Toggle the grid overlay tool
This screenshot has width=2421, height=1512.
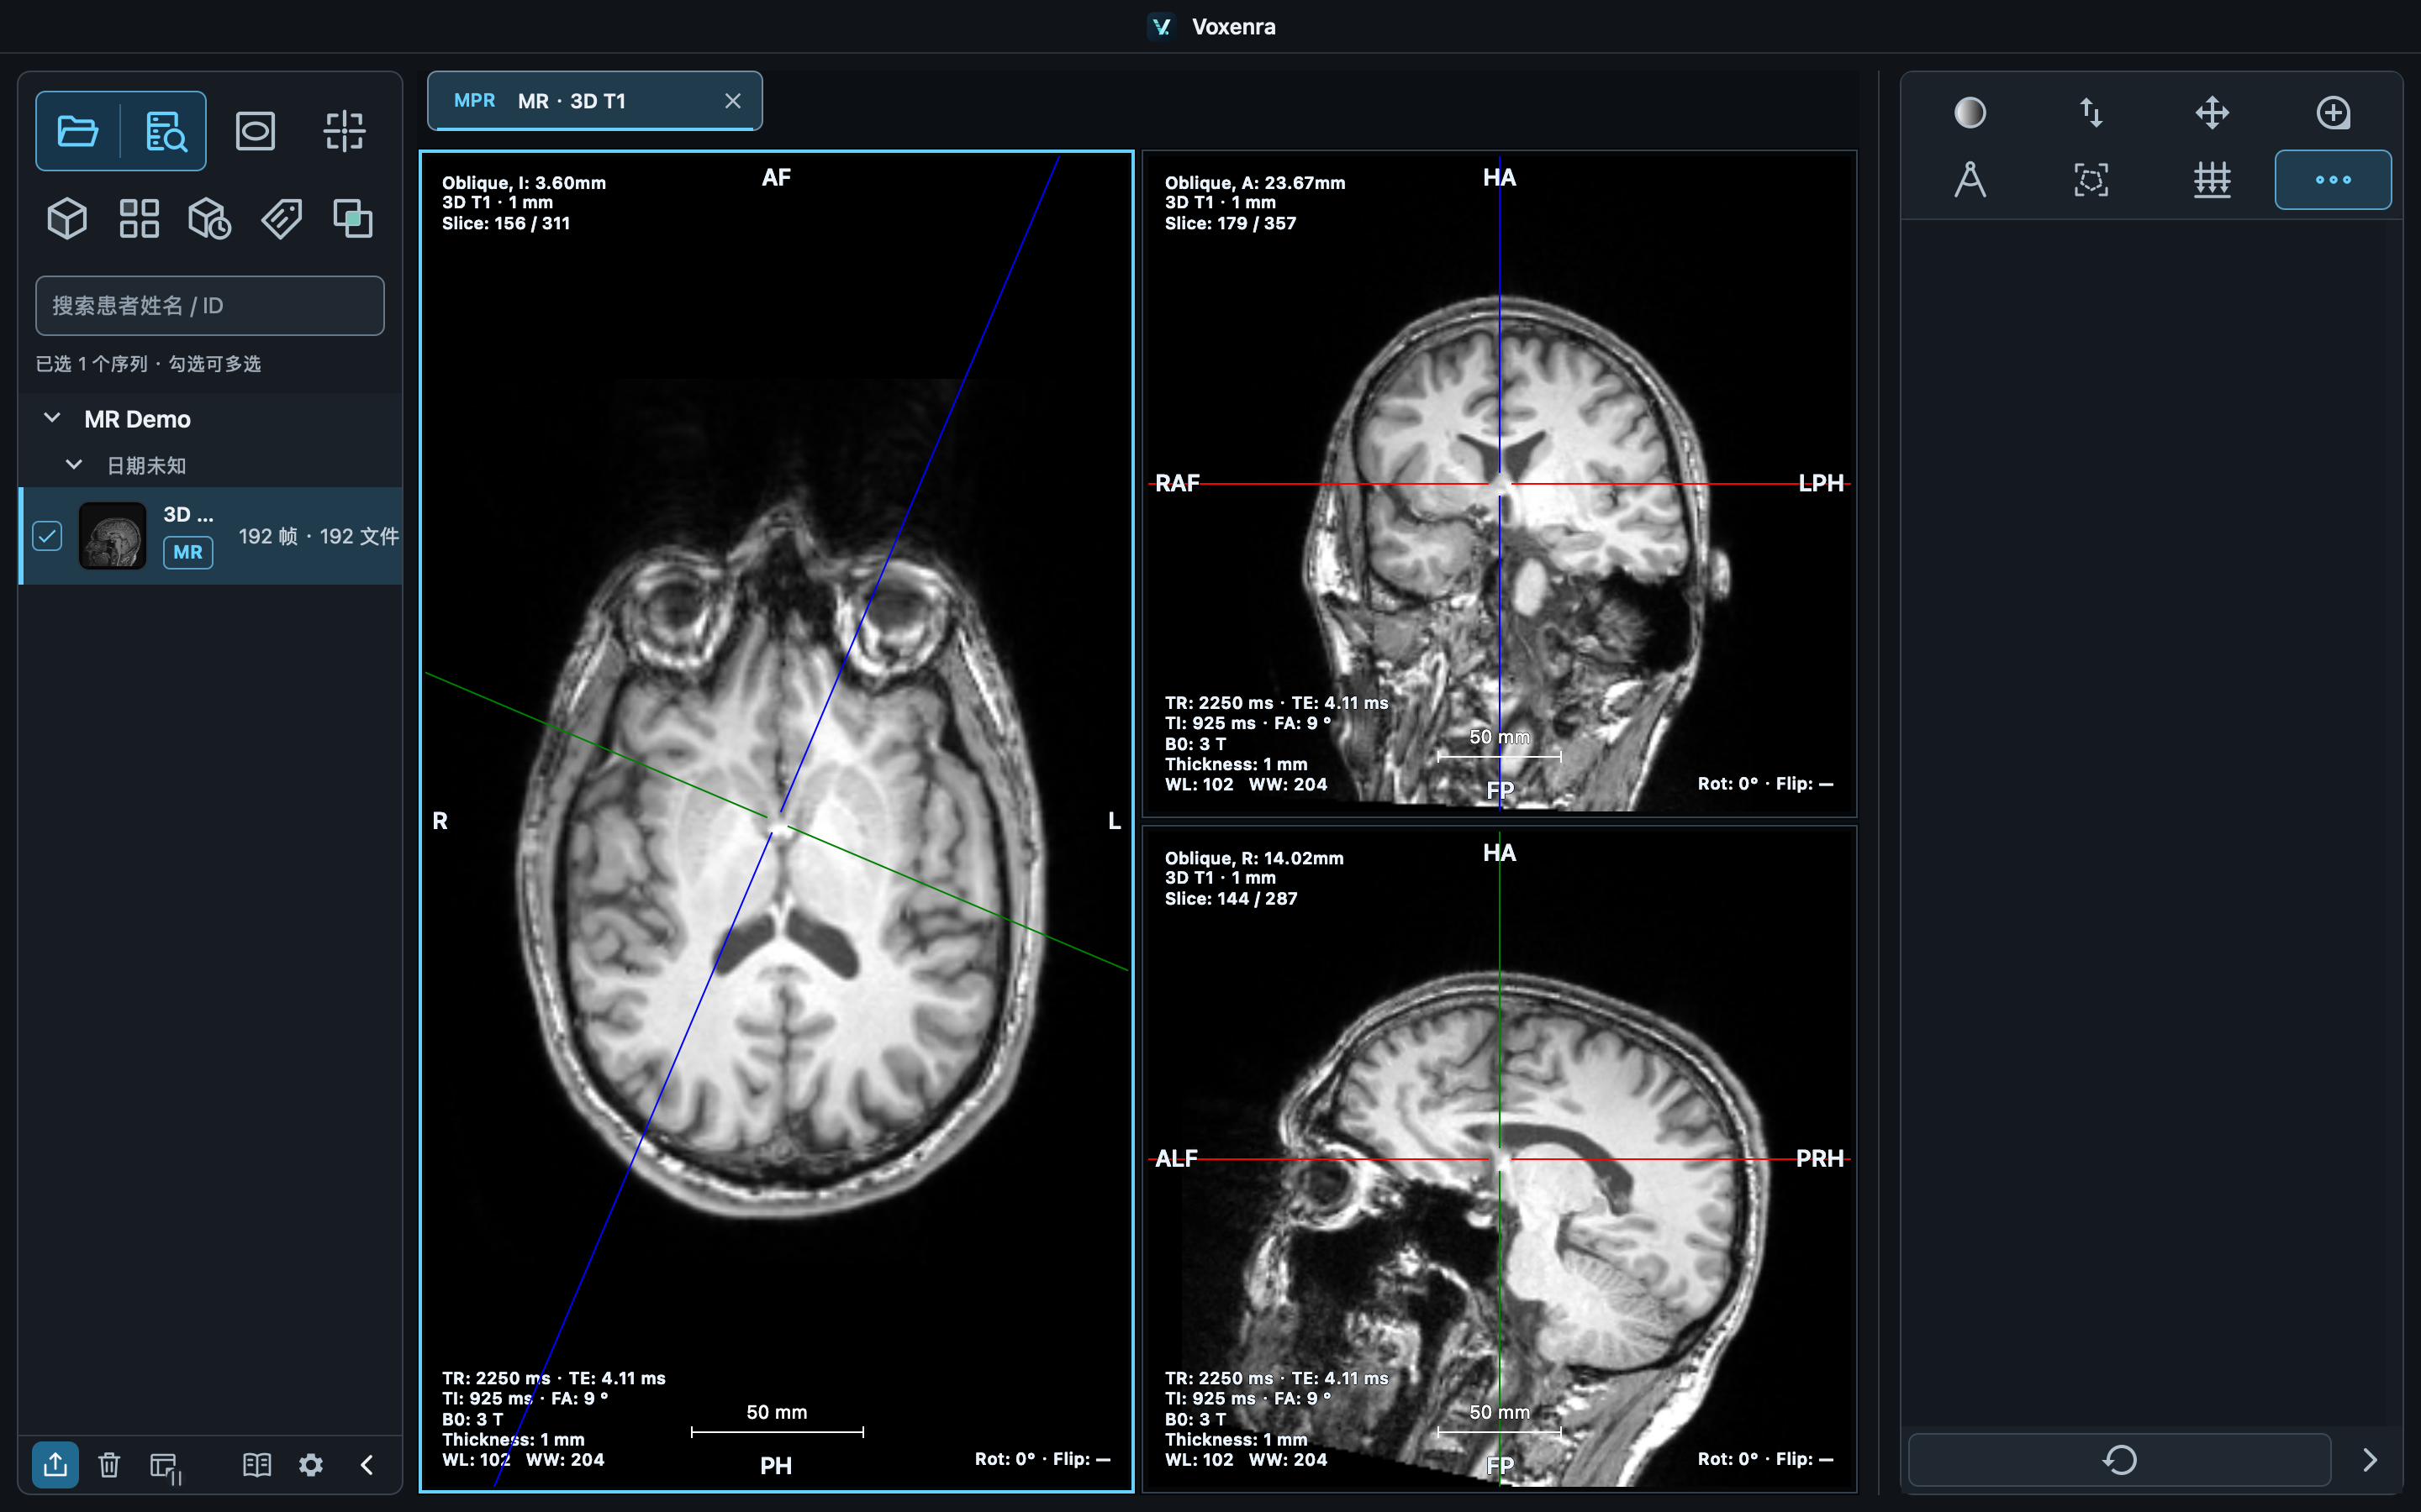pyautogui.click(x=2212, y=180)
